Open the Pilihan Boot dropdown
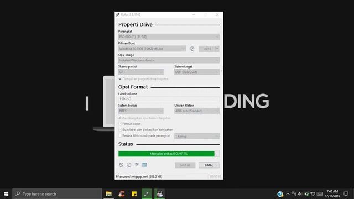This screenshot has height=199, width=354. coord(152,49)
